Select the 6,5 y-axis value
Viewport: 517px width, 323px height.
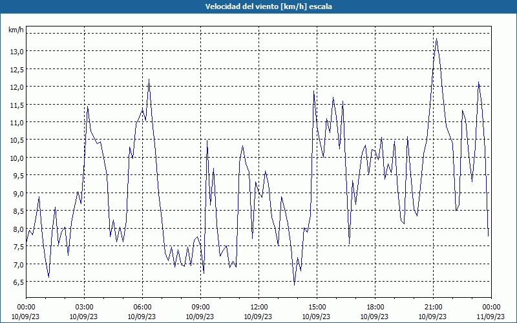coord(18,282)
